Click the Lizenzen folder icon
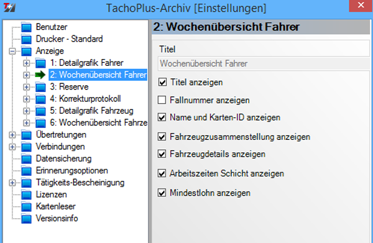 pyautogui.click(x=26, y=195)
